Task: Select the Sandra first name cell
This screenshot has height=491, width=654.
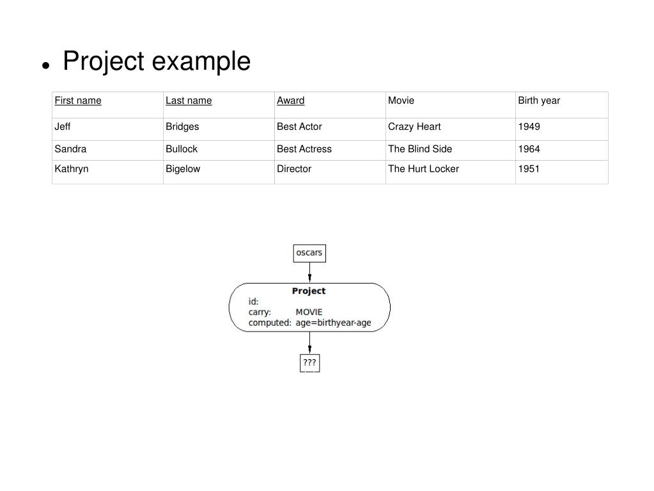Action: point(70,149)
